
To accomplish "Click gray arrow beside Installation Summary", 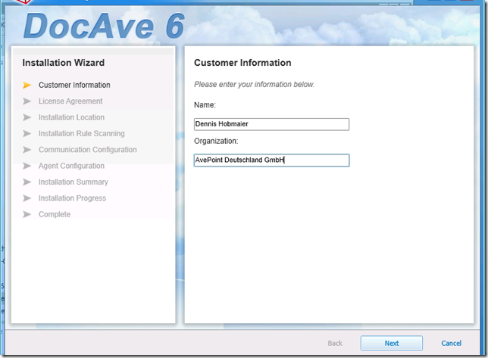I will pos(27,182).
